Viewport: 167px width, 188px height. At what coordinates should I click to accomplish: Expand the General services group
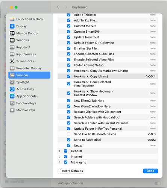pos(60,151)
